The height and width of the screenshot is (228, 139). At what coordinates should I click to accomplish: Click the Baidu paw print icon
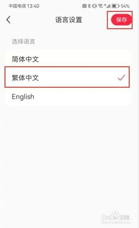[115, 215]
